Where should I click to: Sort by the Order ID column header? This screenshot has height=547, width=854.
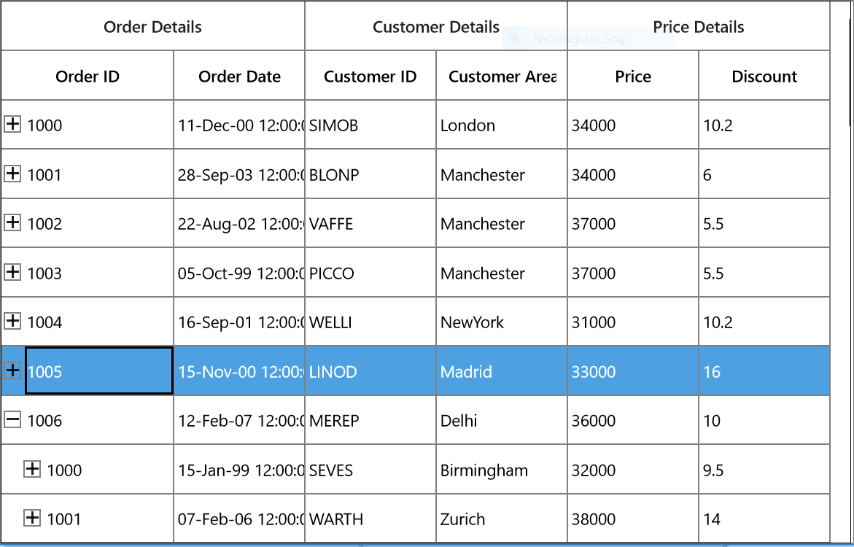point(87,76)
